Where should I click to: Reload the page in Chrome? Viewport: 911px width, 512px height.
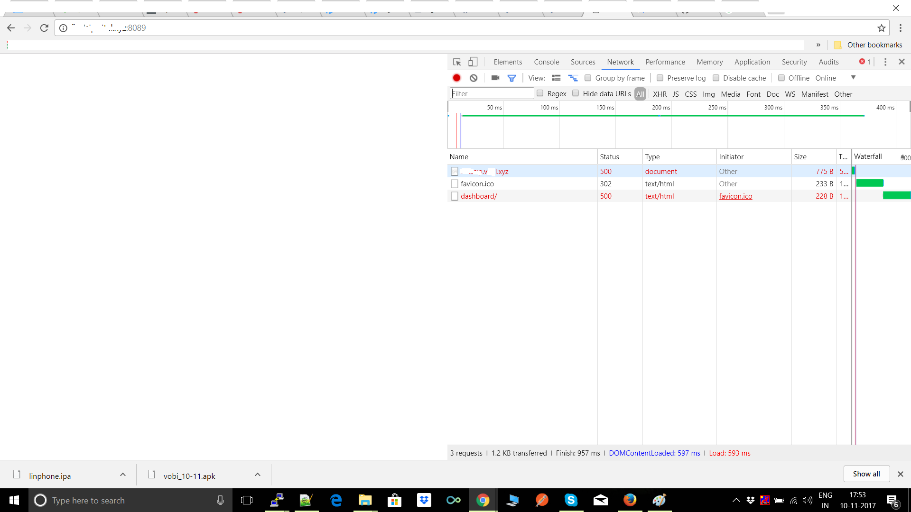coord(44,28)
